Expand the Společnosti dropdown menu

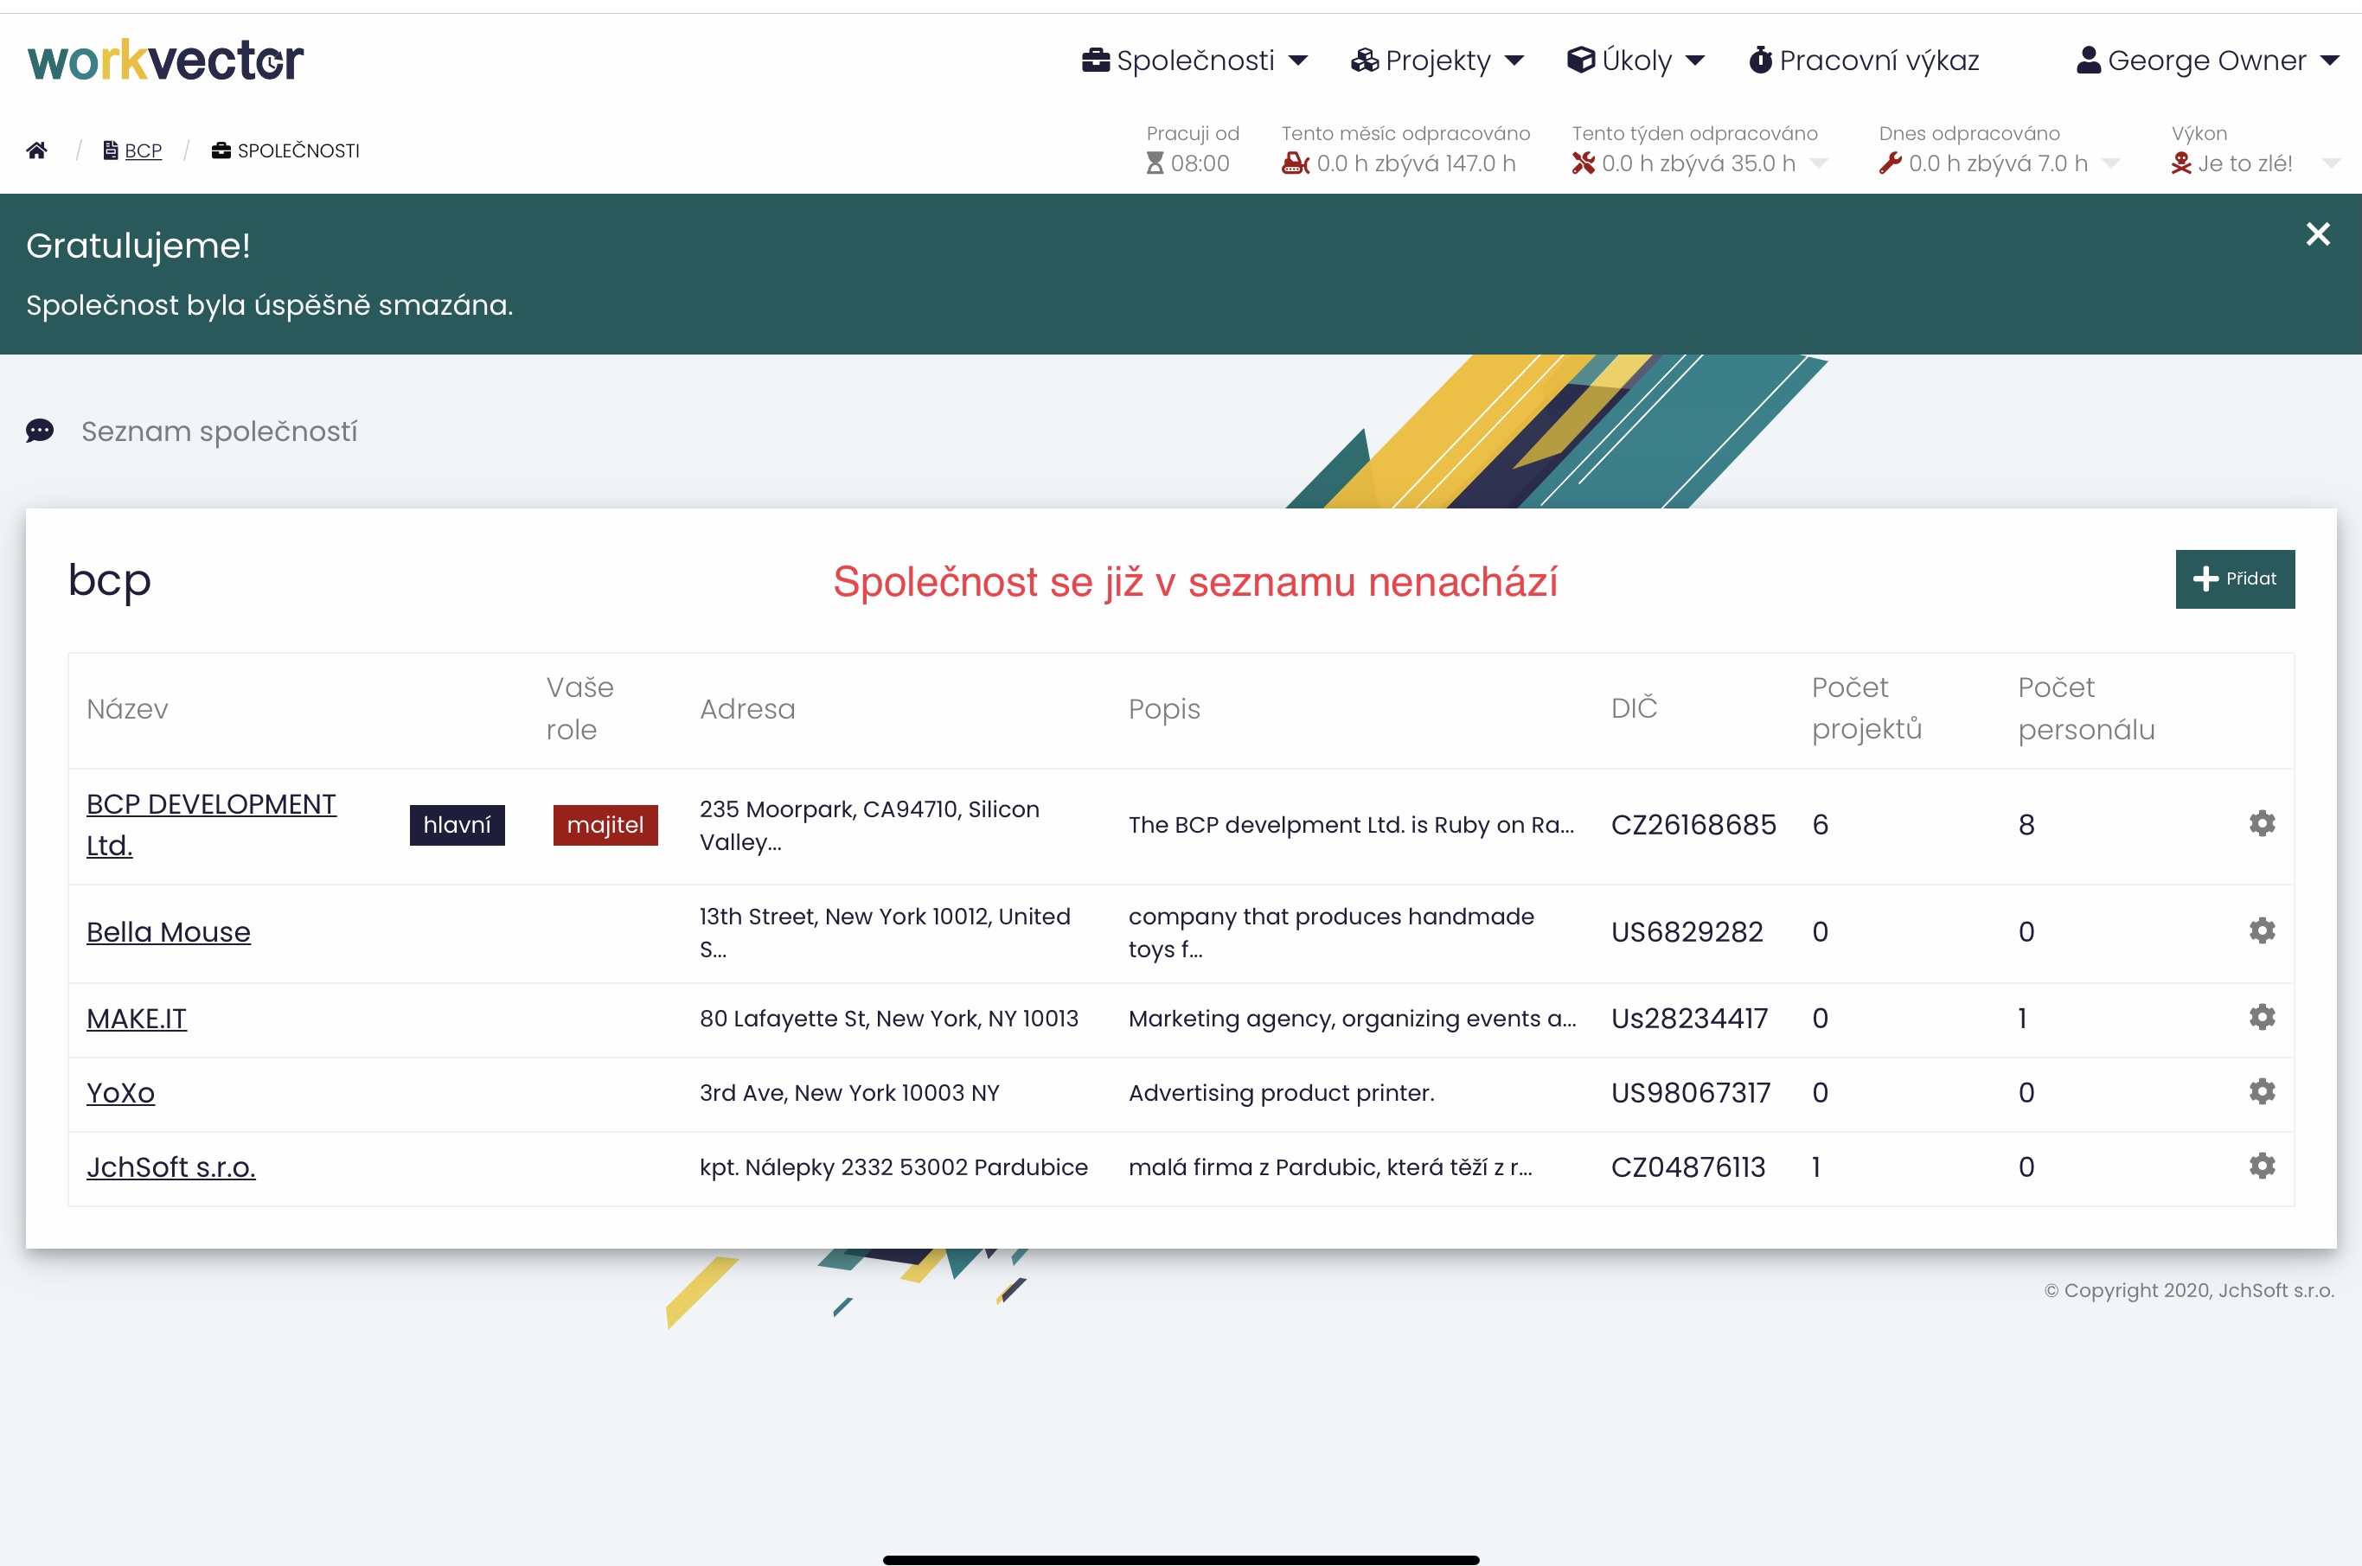click(1194, 61)
